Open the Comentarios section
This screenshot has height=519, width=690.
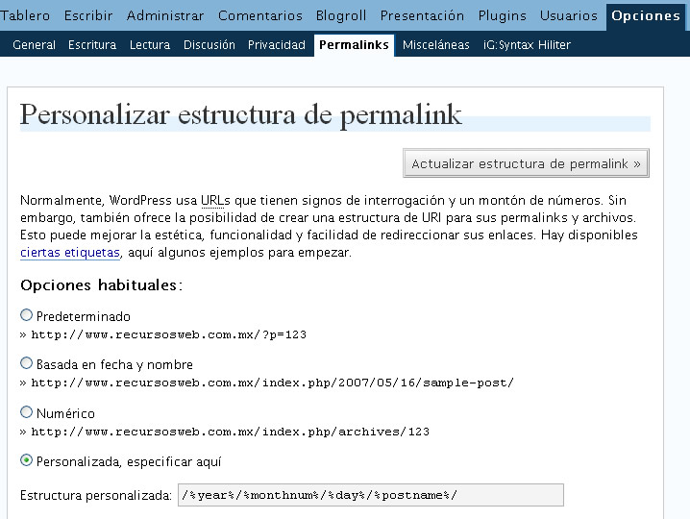point(260,15)
